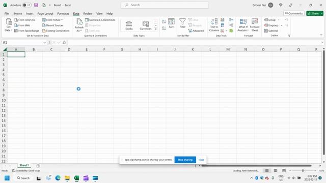Choose From Table/Range
Screen dimensions: 326x183
tap(26, 30)
